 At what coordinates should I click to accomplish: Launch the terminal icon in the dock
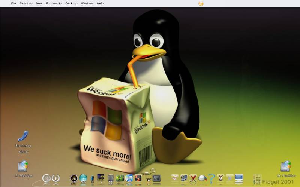pyautogui.click(x=156, y=178)
